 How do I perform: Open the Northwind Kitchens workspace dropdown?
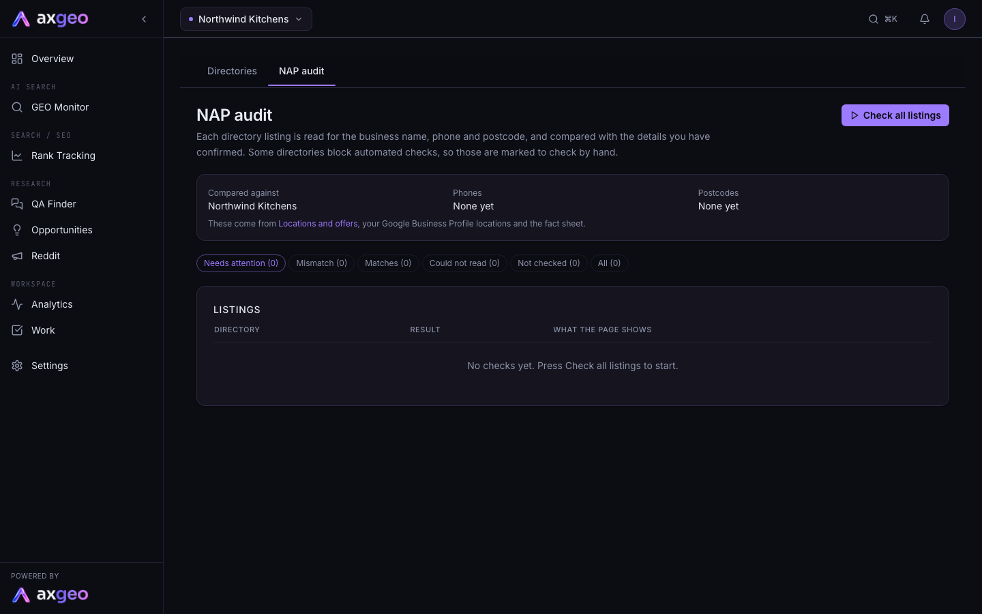pyautogui.click(x=246, y=19)
